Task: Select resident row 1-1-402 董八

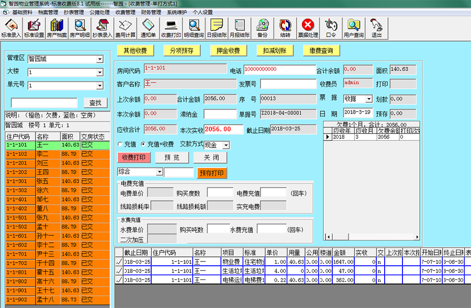Action: coord(58,208)
